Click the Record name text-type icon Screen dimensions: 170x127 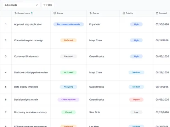point(16,13)
